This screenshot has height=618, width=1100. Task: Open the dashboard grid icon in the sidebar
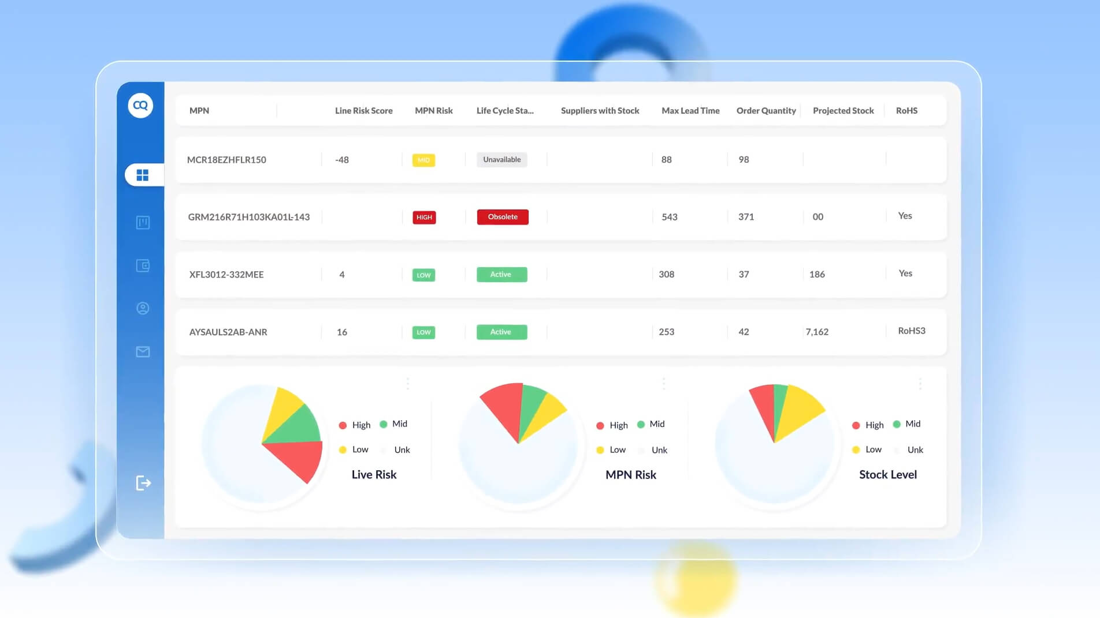pyautogui.click(x=143, y=175)
